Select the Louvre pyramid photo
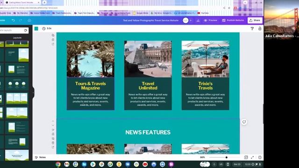 click(148, 59)
